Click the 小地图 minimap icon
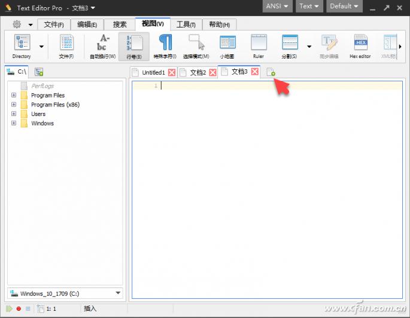Viewport: 410px width, 318px height. point(227,45)
